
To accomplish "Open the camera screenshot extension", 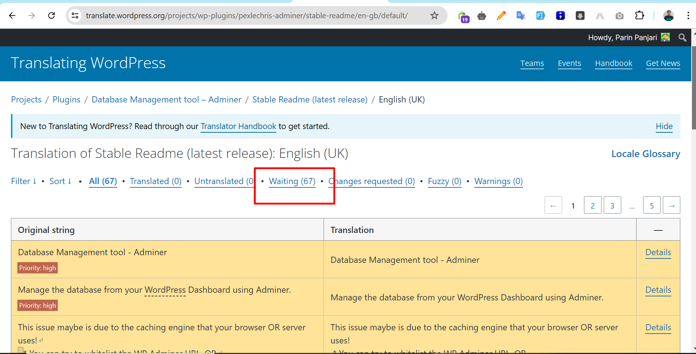I will pos(619,16).
